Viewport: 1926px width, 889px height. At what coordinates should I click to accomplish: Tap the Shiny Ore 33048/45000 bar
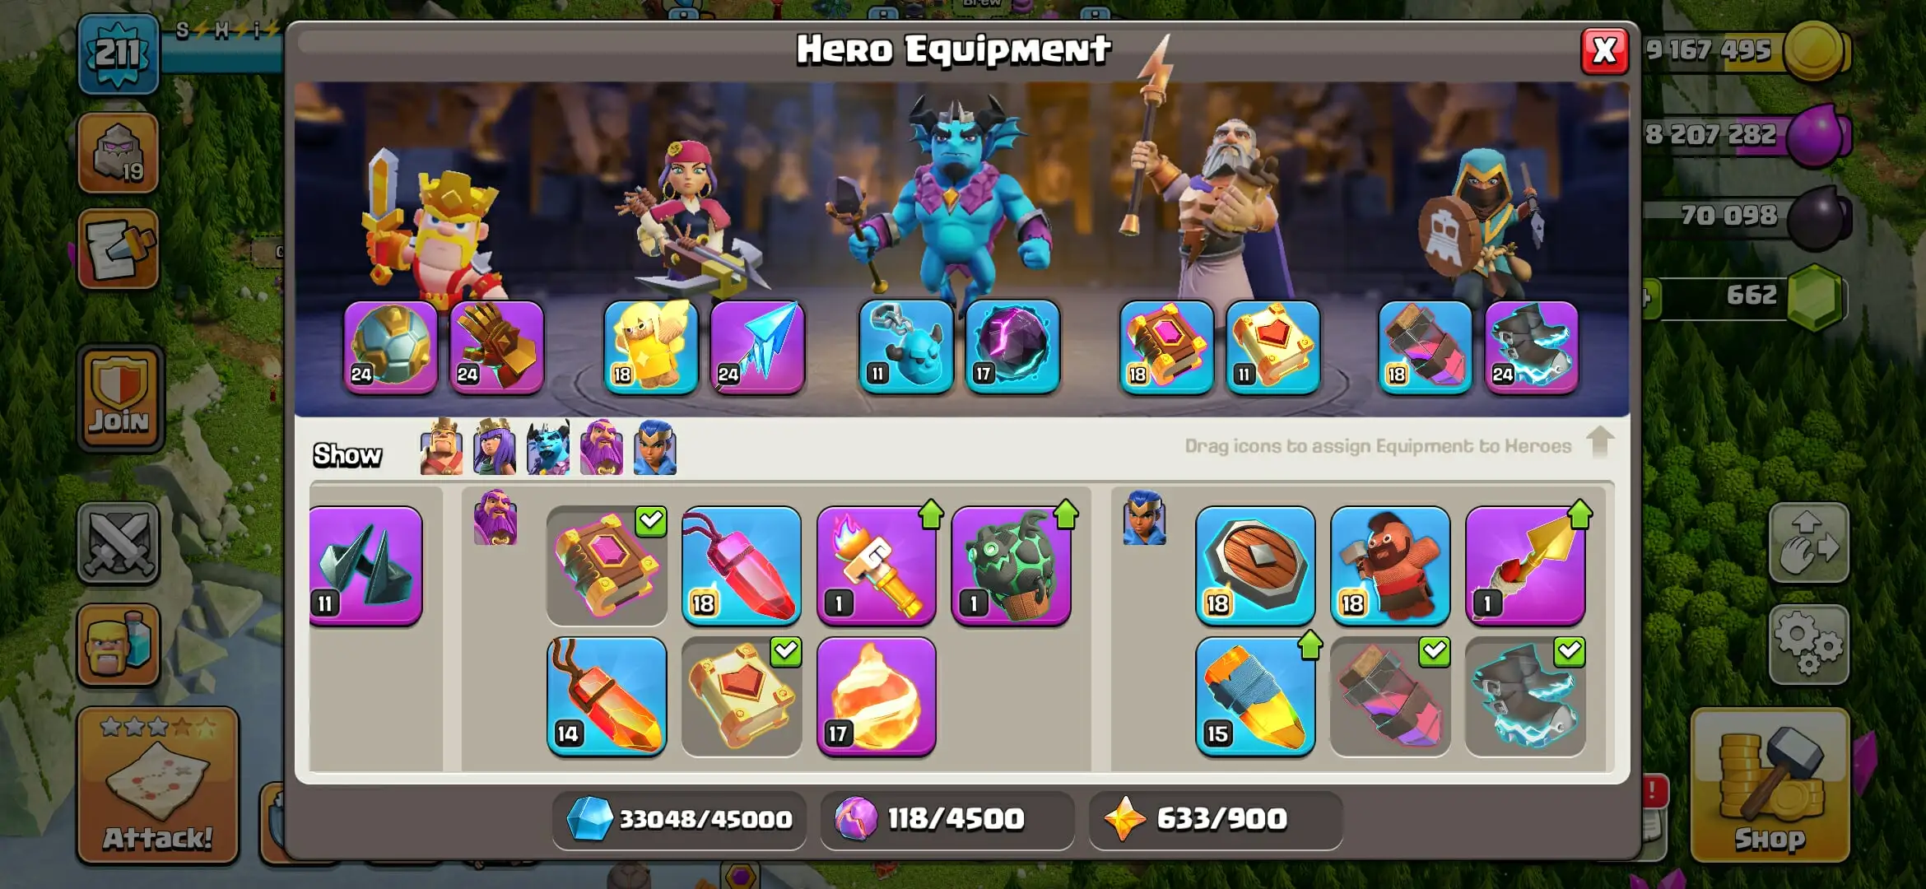680,819
